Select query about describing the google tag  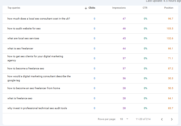[39, 78]
